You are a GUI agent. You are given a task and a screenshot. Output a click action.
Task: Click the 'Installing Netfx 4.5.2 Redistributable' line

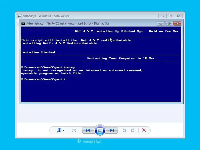tap(59, 43)
